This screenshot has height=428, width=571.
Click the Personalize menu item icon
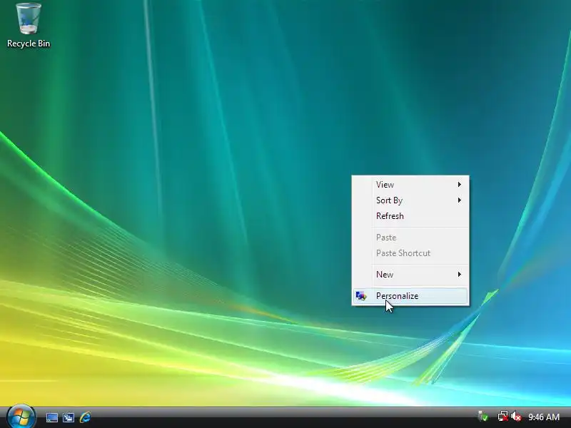[x=361, y=296]
